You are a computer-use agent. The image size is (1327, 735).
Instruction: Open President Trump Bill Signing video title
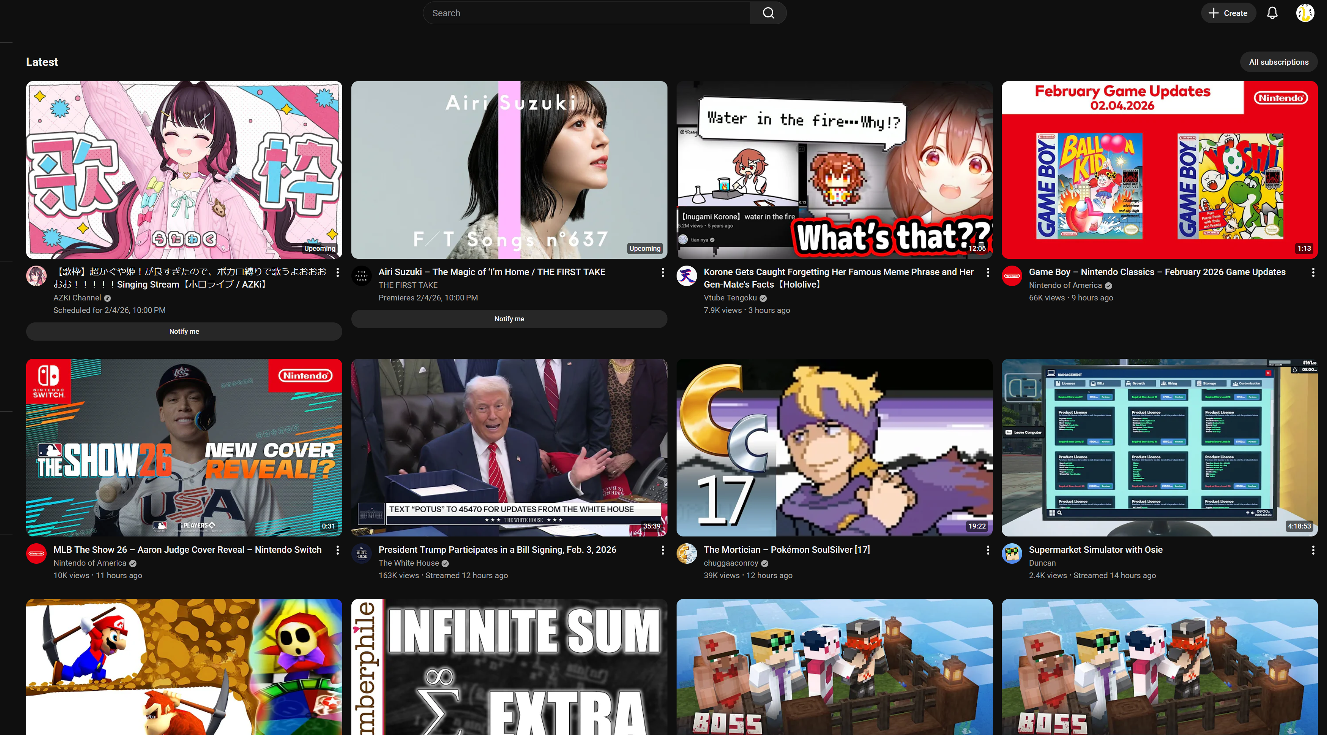coord(497,550)
